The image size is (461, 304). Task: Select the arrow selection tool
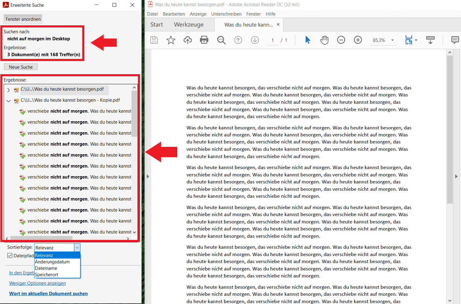308,40
